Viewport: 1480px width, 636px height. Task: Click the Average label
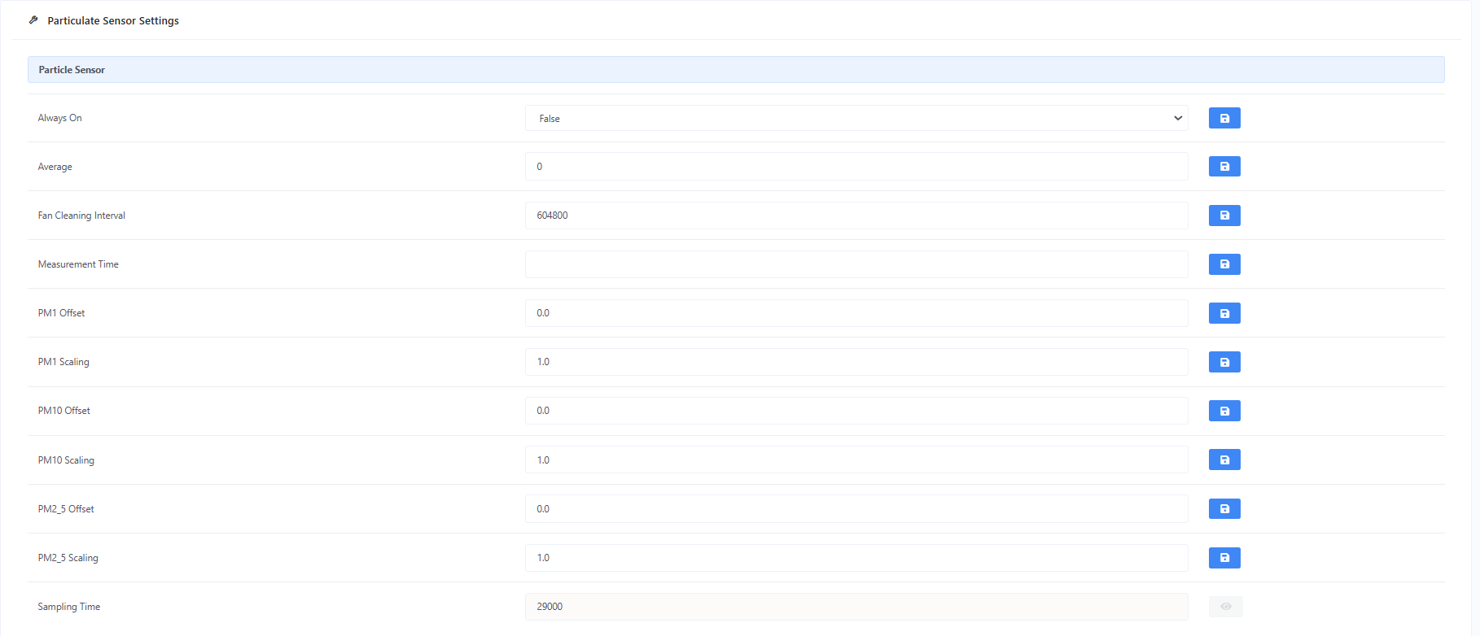coord(55,167)
